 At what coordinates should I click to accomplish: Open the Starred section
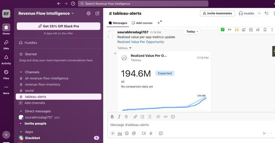pos(30,54)
